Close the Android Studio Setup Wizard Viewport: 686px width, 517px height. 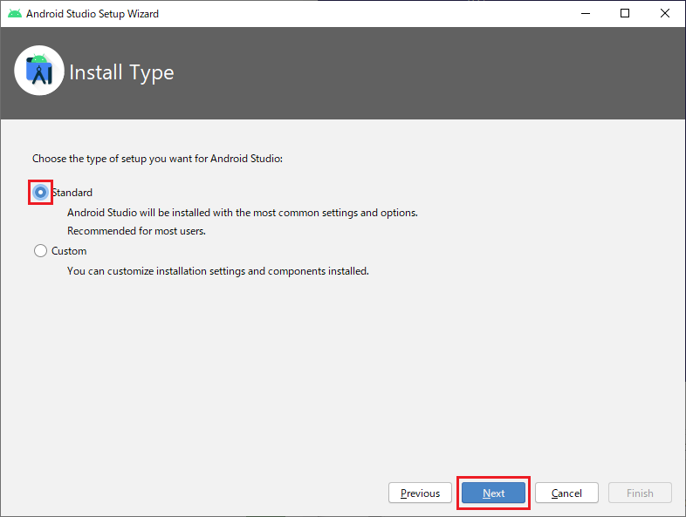pos(665,14)
